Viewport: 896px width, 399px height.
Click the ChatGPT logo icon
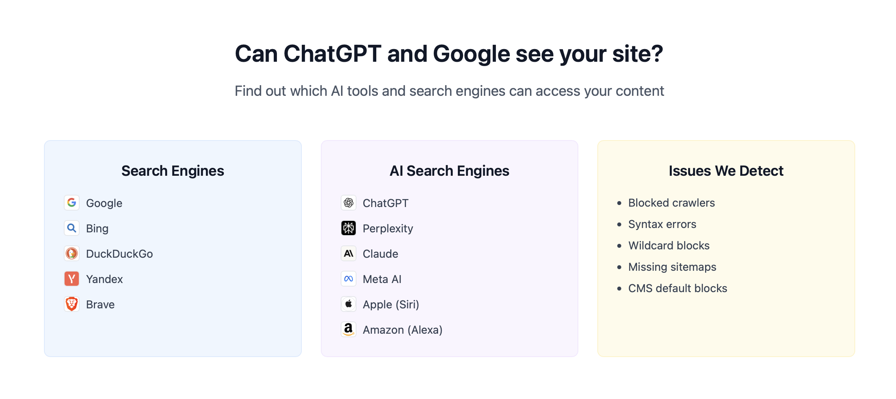click(349, 203)
